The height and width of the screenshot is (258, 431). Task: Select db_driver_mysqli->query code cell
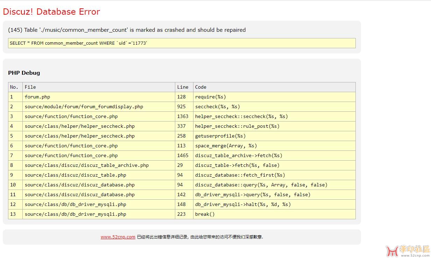tap(275, 194)
